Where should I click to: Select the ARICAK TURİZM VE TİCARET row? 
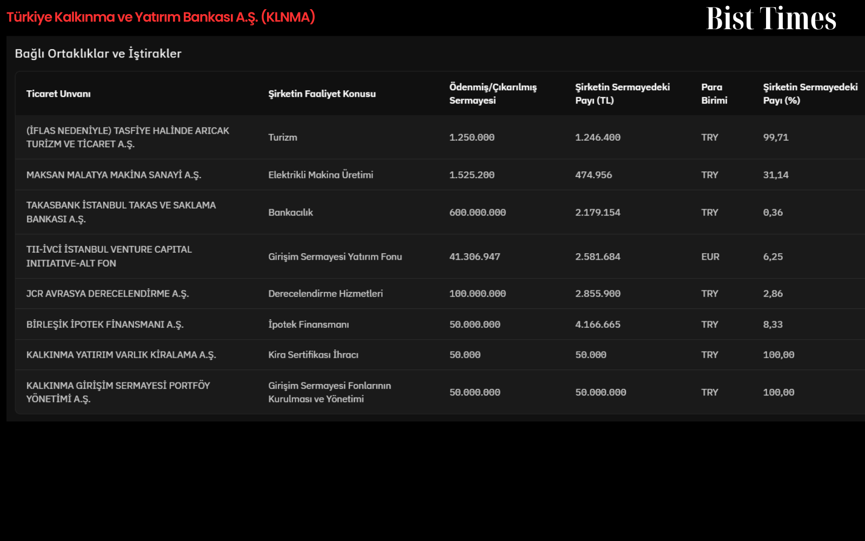click(x=440, y=137)
